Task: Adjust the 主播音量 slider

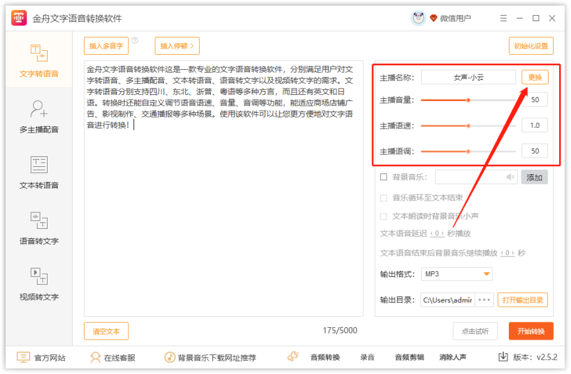Action: tap(469, 100)
